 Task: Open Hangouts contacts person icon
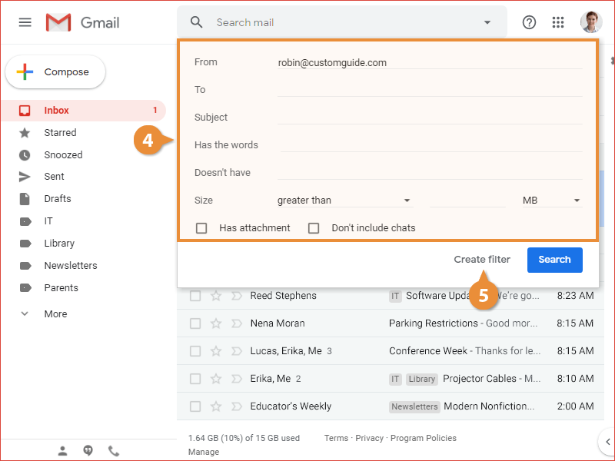tap(62, 451)
